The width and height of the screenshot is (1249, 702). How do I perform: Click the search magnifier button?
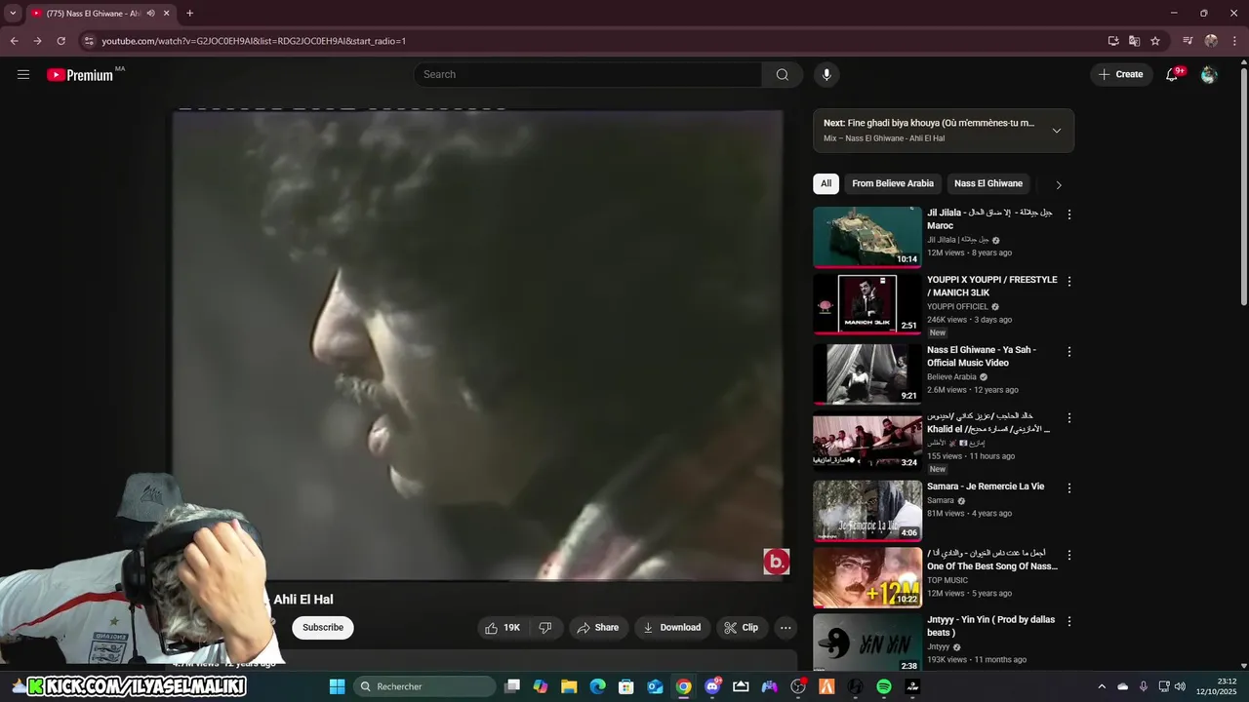pyautogui.click(x=783, y=74)
